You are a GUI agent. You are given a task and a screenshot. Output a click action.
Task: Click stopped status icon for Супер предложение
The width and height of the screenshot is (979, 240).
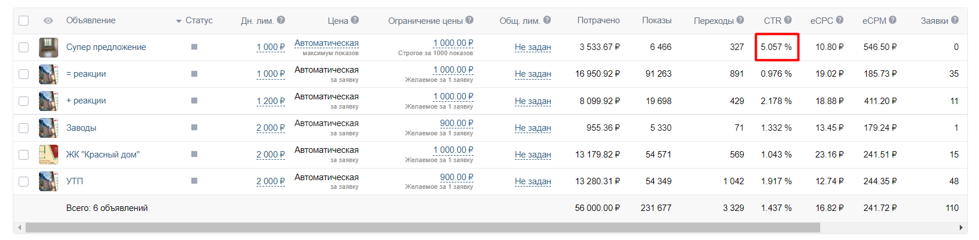[x=194, y=47]
